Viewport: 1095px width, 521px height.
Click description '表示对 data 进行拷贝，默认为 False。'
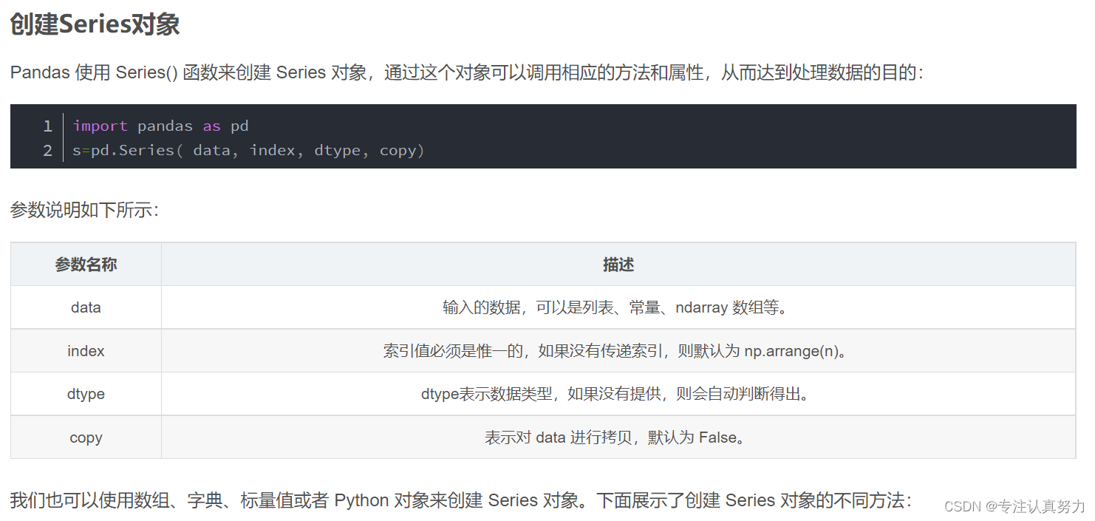tap(618, 437)
